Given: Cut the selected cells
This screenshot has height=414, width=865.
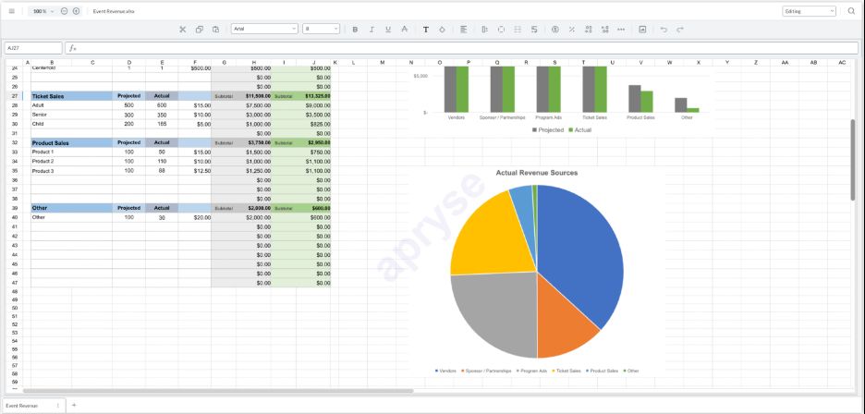Looking at the screenshot, I should click(x=183, y=30).
